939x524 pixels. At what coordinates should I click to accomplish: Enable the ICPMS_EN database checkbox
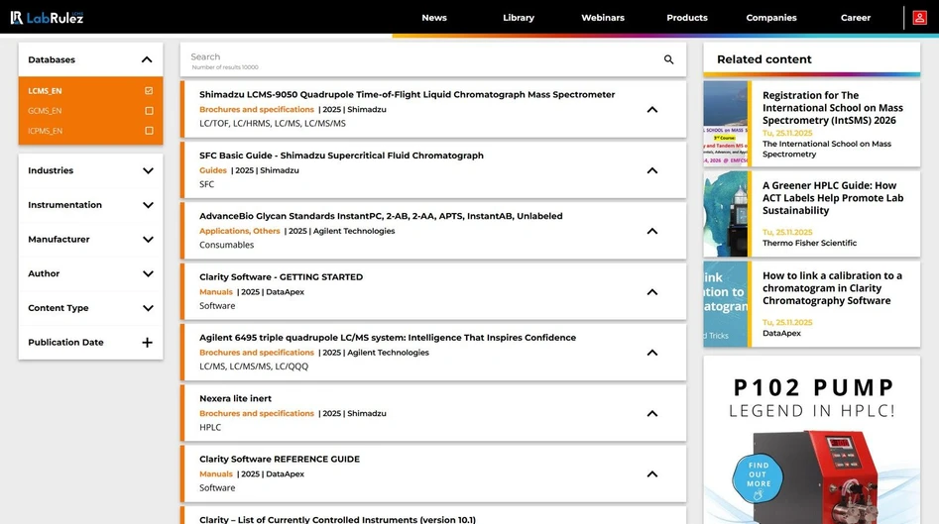coord(149,131)
